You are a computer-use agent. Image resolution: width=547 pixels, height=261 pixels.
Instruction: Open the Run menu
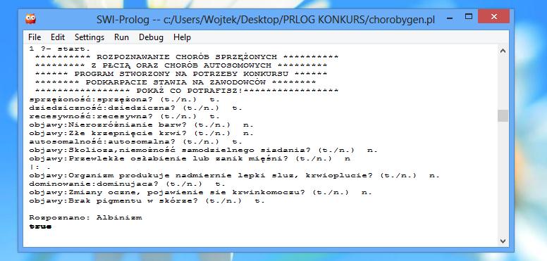click(121, 37)
